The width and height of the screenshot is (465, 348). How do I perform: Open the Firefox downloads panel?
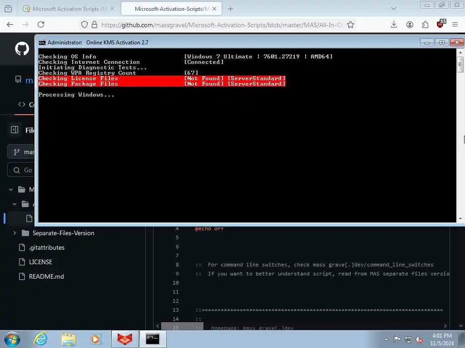click(394, 24)
